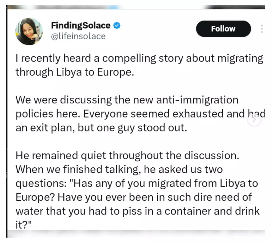Tap the overflow dots near the Follow button
This screenshot has width=271, height=243.
tap(262, 29)
